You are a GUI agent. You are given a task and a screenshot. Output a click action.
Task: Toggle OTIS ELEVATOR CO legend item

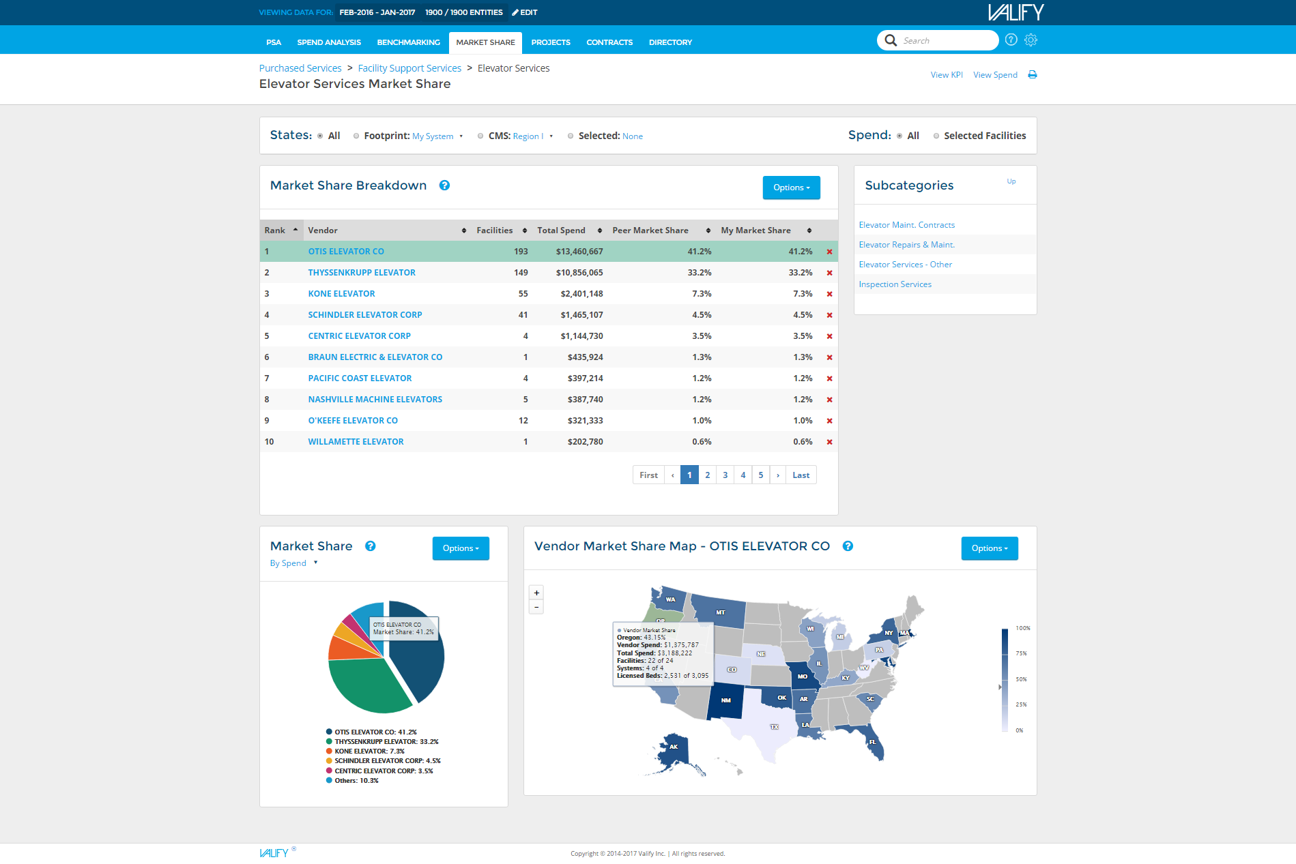point(371,732)
